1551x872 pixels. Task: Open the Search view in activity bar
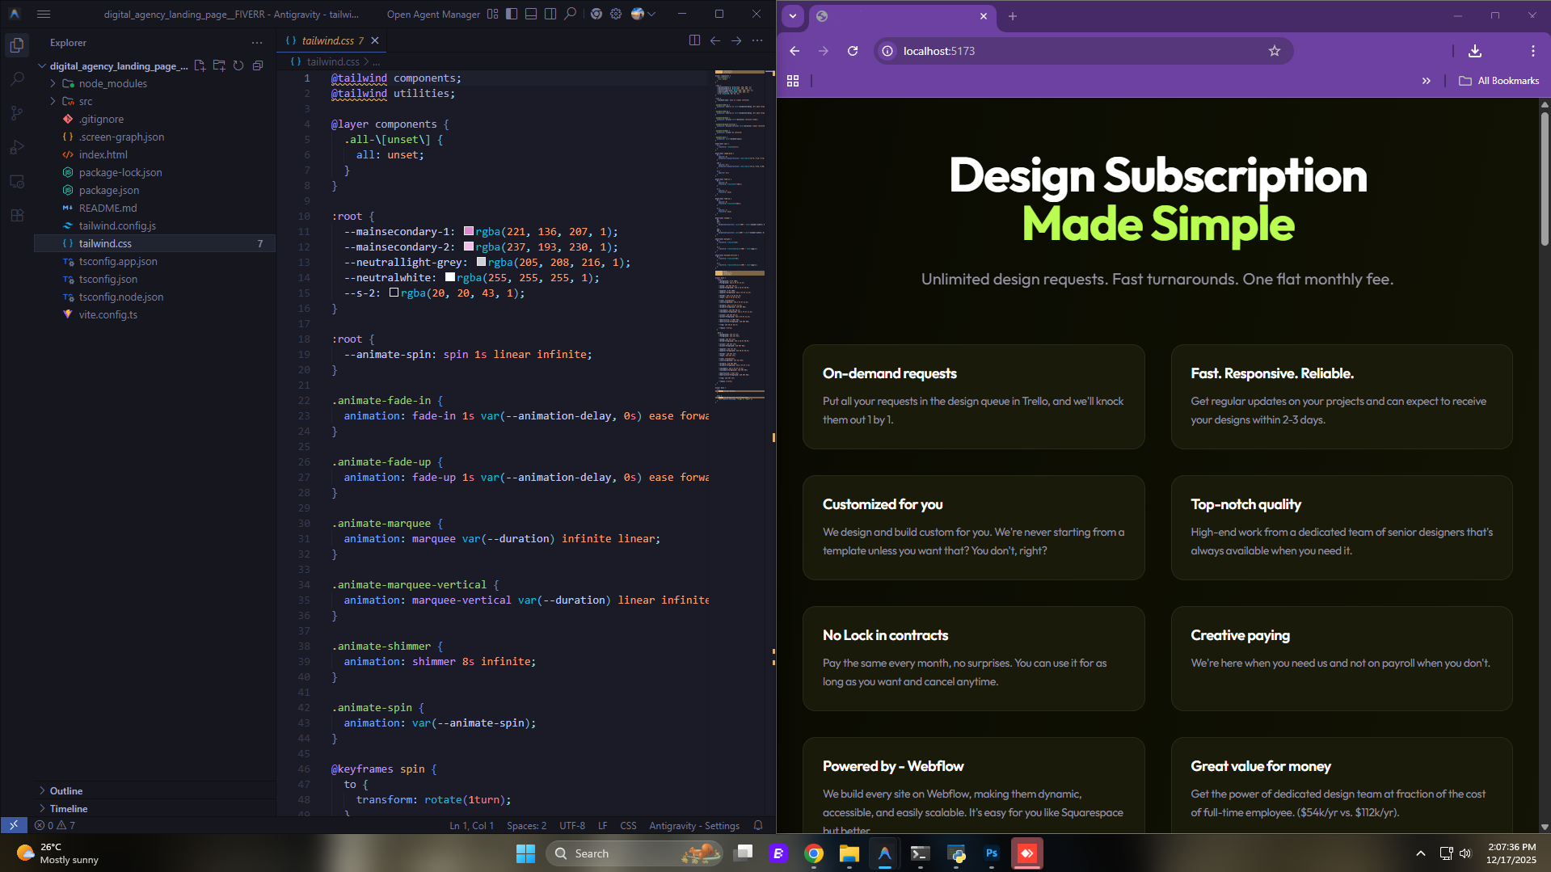coord(16,79)
